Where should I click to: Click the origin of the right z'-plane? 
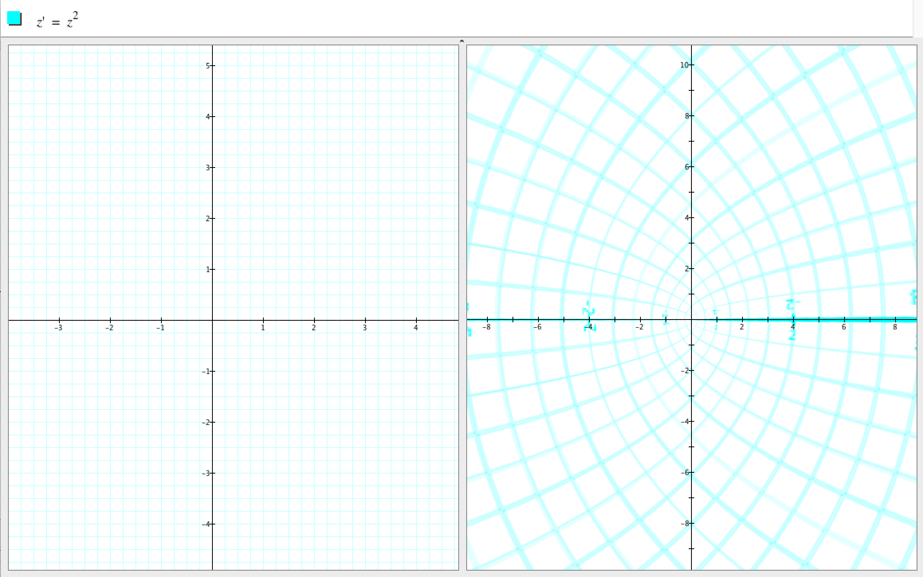click(x=691, y=319)
